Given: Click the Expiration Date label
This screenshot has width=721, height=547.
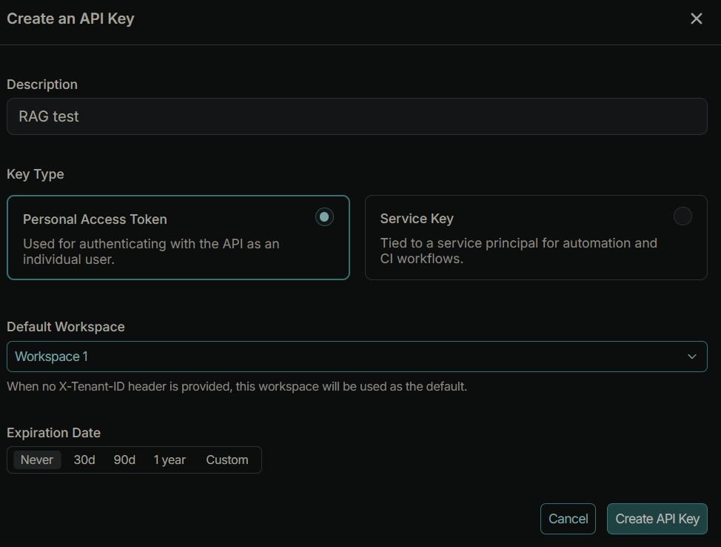Looking at the screenshot, I should (53, 433).
